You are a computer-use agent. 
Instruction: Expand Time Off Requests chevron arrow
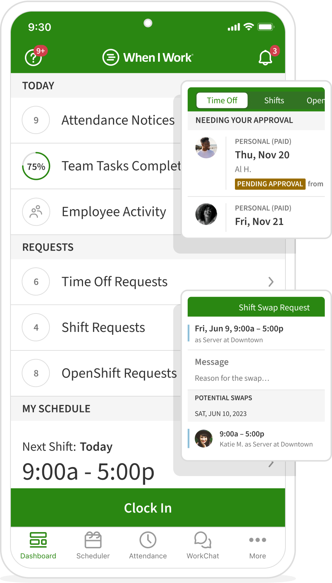pyautogui.click(x=271, y=282)
